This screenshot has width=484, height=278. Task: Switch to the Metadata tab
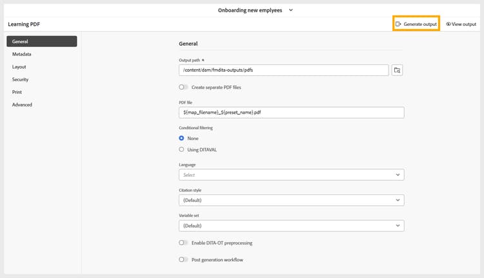point(22,54)
